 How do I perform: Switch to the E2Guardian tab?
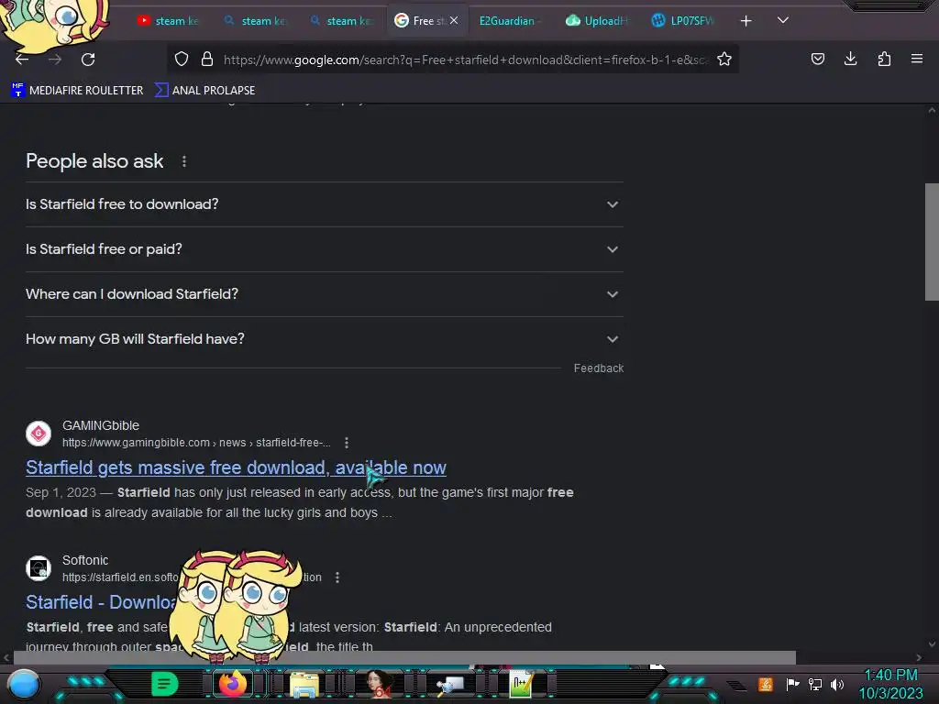click(x=510, y=20)
